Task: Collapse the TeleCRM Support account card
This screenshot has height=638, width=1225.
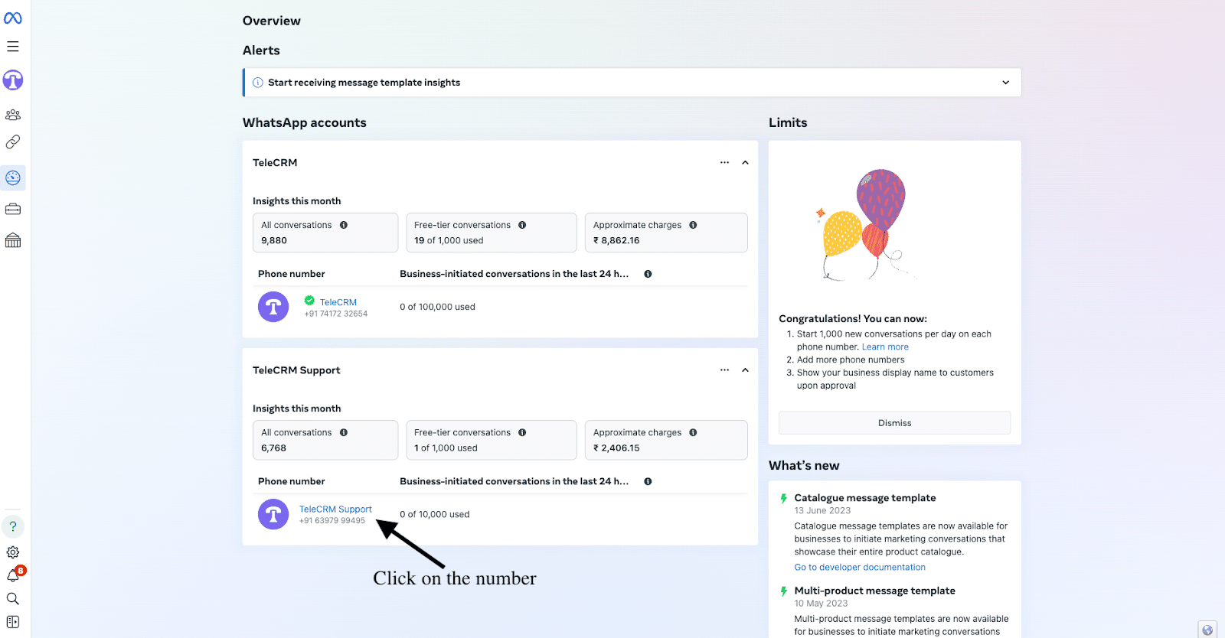Action: (x=745, y=370)
